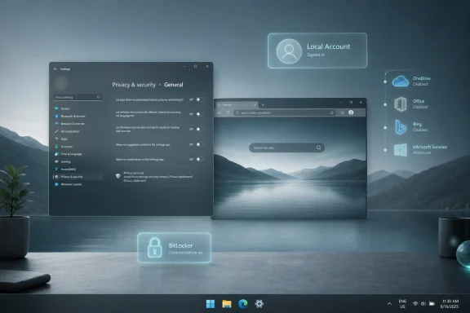Open File Explorer from the taskbar
This screenshot has height=313, width=470.
click(227, 304)
